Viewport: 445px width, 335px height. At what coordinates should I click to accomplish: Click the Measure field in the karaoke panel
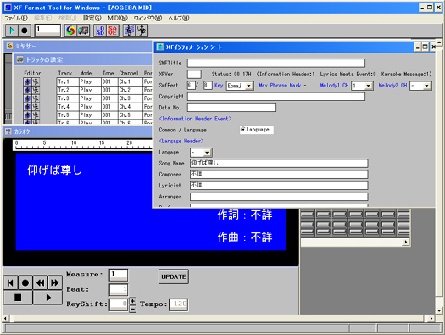pos(119,275)
